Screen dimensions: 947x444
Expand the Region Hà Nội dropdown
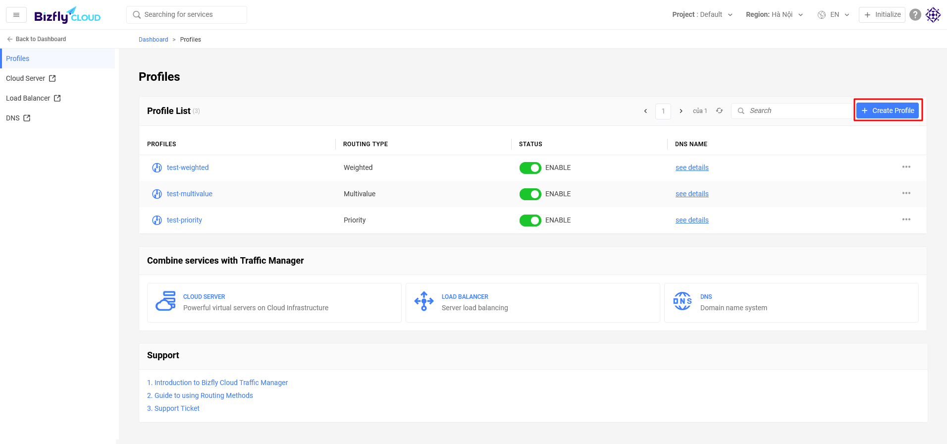click(775, 15)
